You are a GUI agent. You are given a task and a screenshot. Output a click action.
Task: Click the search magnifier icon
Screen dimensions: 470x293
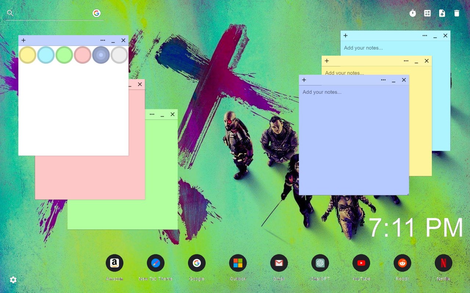pyautogui.click(x=10, y=13)
